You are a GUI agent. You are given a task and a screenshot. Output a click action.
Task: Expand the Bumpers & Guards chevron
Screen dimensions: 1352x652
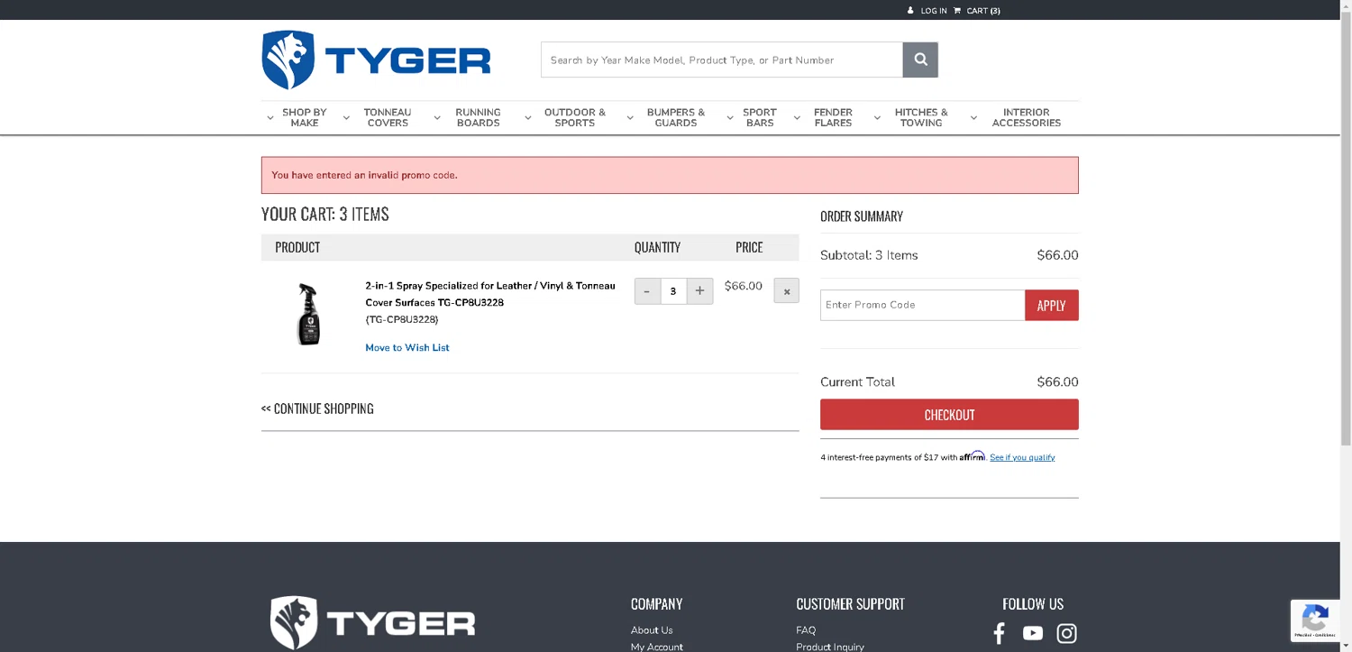[630, 118]
